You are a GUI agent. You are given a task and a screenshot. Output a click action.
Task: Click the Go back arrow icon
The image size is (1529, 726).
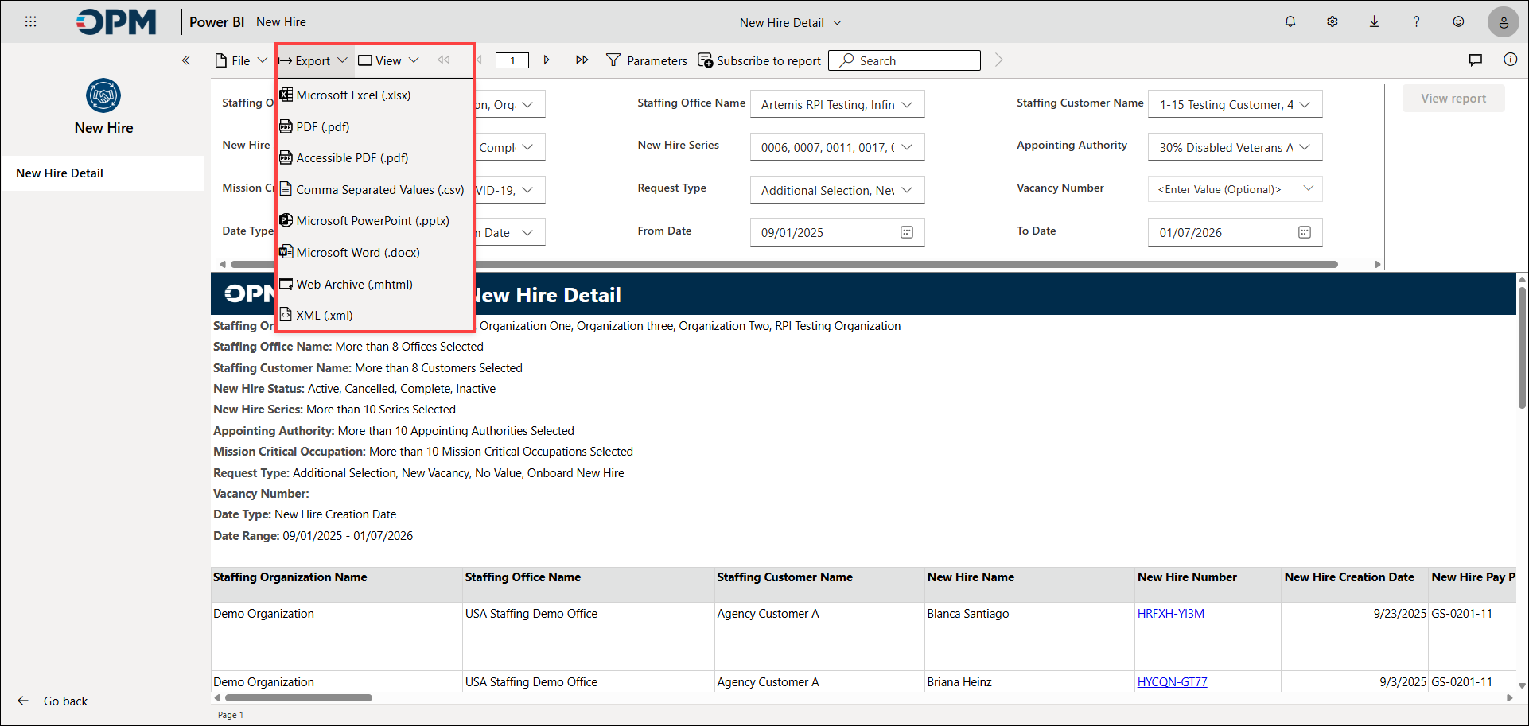(x=23, y=701)
